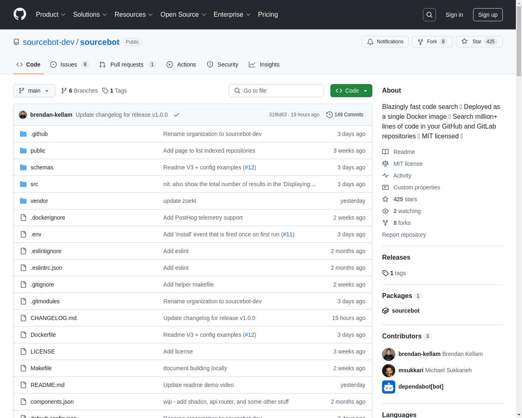The height and width of the screenshot is (418, 522).
Task: Open commit hash 31f6d63
Action: click(278, 115)
